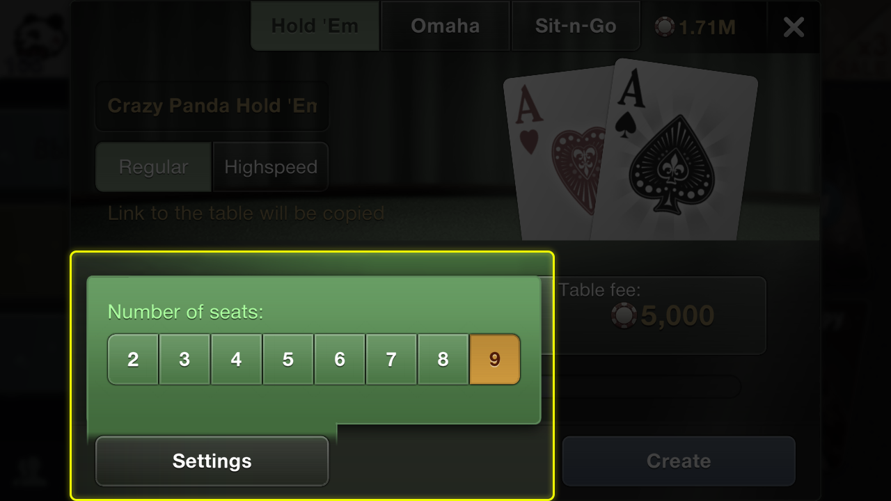Switch to the Omaha tab
This screenshot has height=501, width=891.
tap(445, 26)
